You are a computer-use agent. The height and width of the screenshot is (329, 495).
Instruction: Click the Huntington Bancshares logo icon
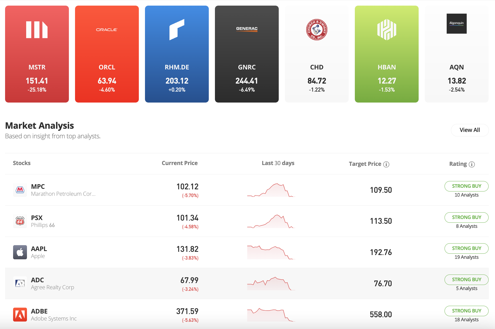tap(387, 30)
